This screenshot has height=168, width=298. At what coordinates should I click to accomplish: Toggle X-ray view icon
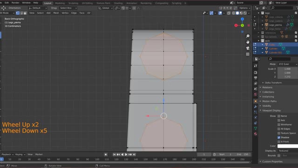click(x=229, y=13)
